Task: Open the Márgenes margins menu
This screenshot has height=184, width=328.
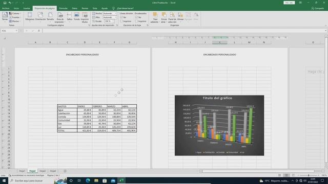Action: coord(30,16)
